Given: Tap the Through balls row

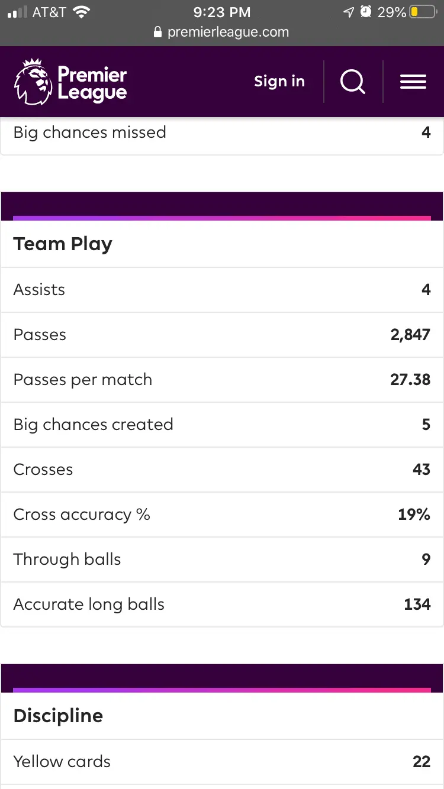Looking at the screenshot, I should (222, 560).
